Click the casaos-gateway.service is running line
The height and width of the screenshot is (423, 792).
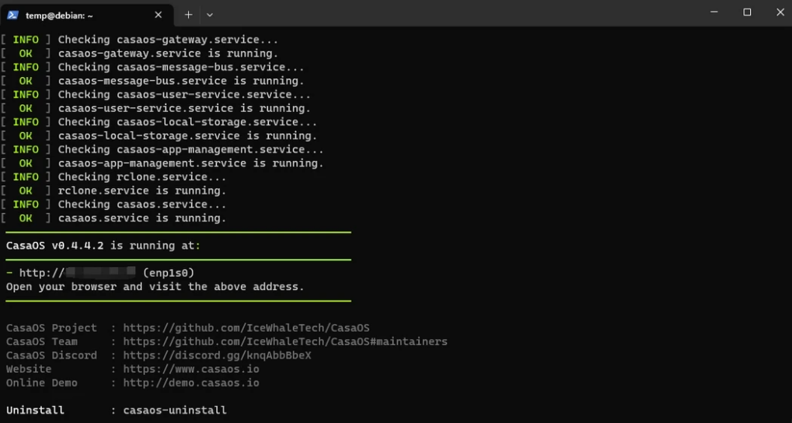click(x=168, y=53)
